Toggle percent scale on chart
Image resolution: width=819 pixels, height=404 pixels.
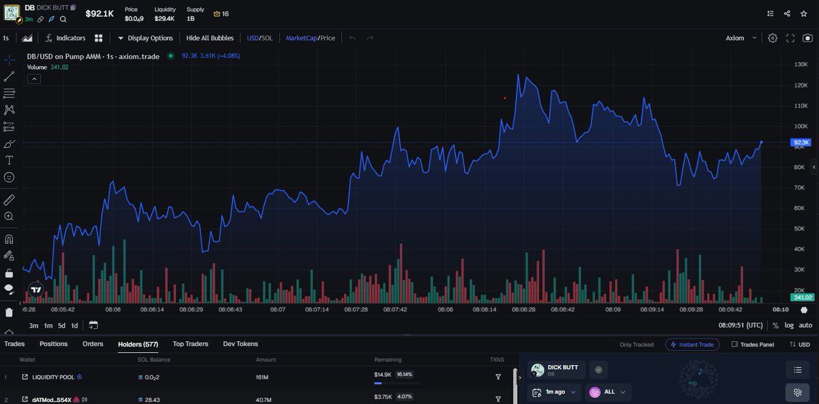pos(775,326)
